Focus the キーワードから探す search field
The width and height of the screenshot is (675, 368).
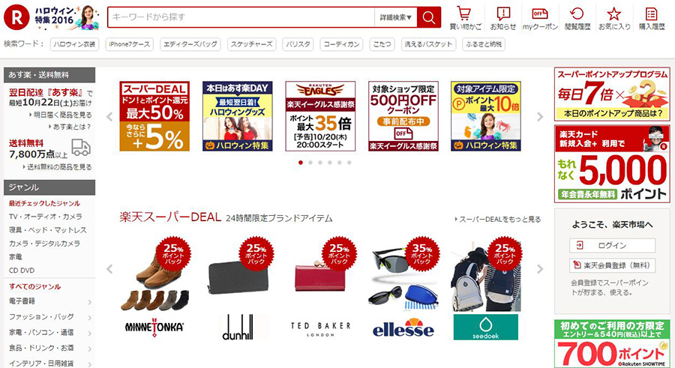pos(241,17)
